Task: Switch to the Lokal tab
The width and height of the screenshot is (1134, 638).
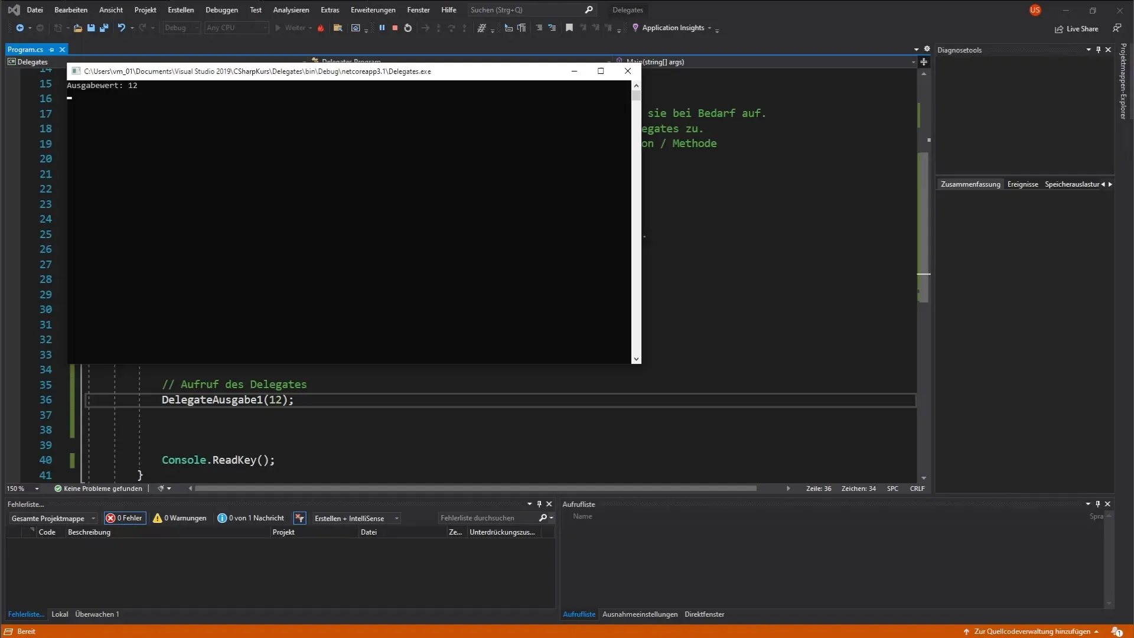Action: coord(60,614)
